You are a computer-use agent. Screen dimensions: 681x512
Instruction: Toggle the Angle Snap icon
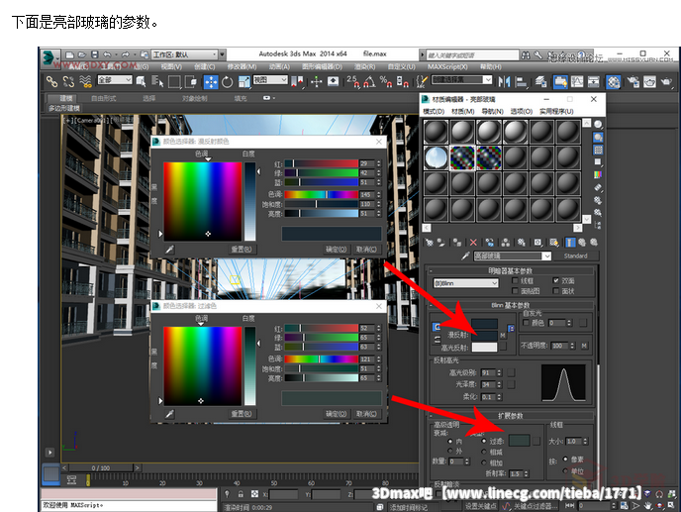369,81
